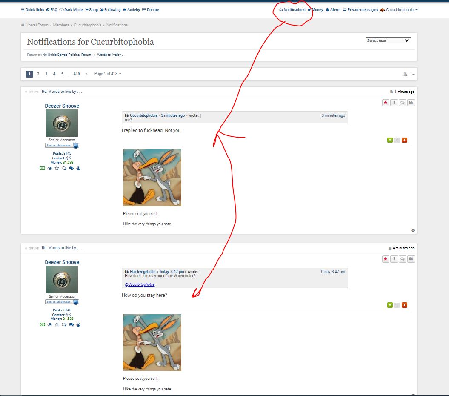
Task: Click star icon on the 4 minutes ago post
Action: [x=386, y=259]
